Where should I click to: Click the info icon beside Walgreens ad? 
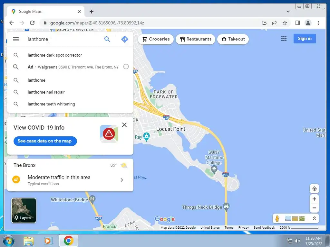126,67
